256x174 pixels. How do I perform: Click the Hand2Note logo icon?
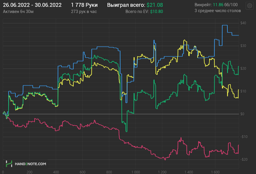pos(9,164)
